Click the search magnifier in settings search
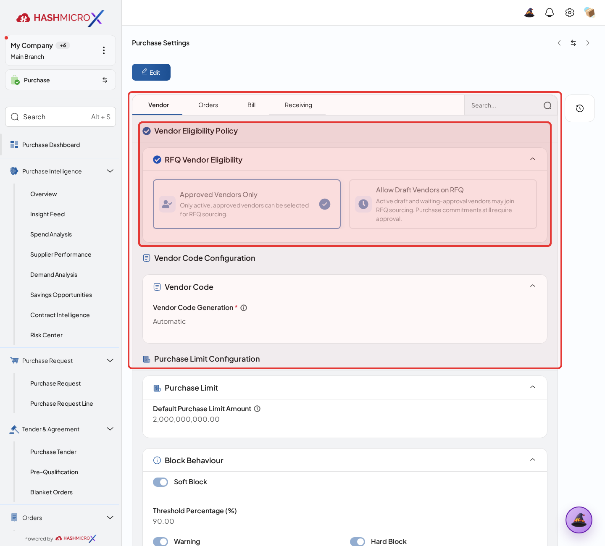605x546 pixels. [x=547, y=105]
